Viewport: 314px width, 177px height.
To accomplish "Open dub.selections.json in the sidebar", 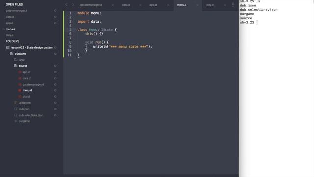I will click(x=31, y=115).
